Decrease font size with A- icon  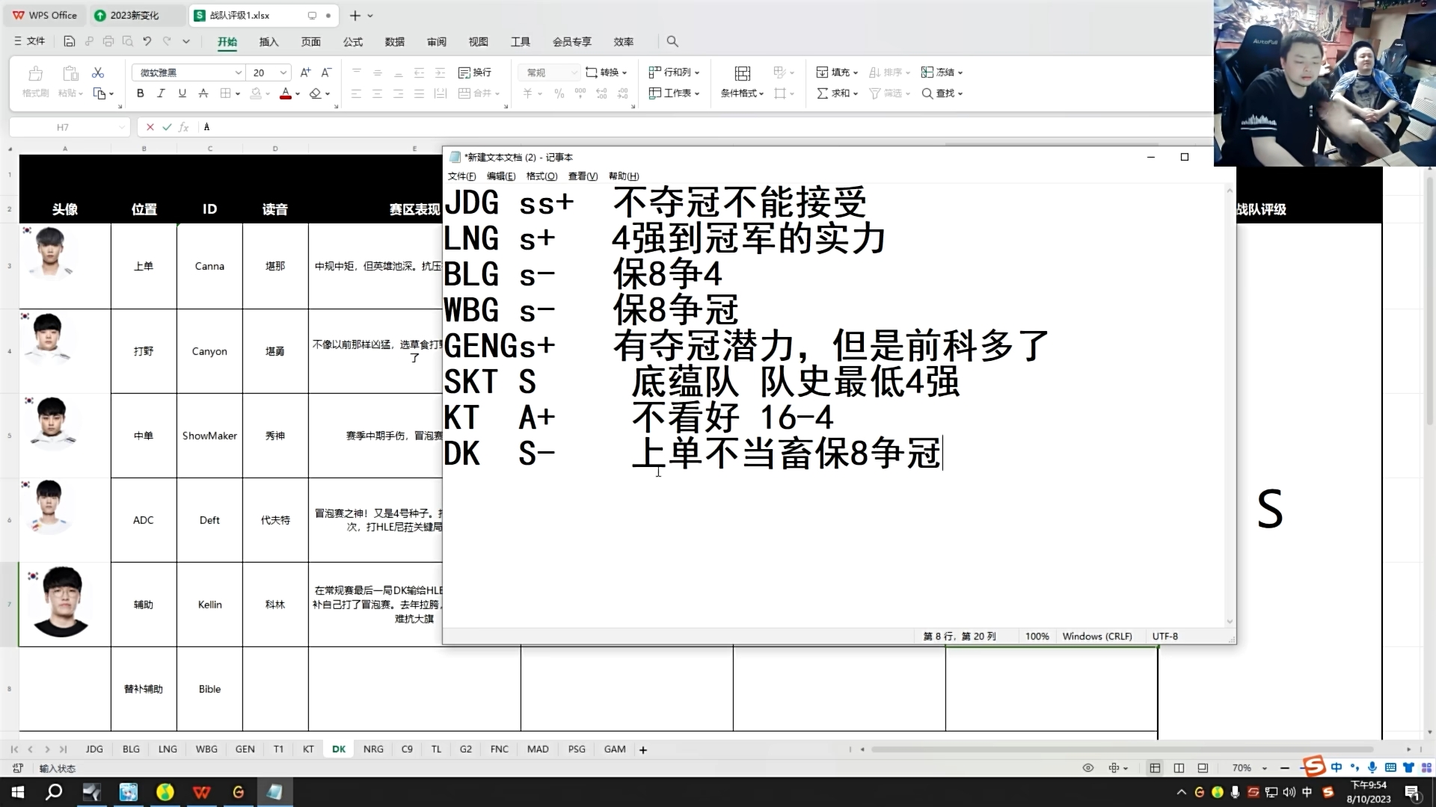pos(326,72)
